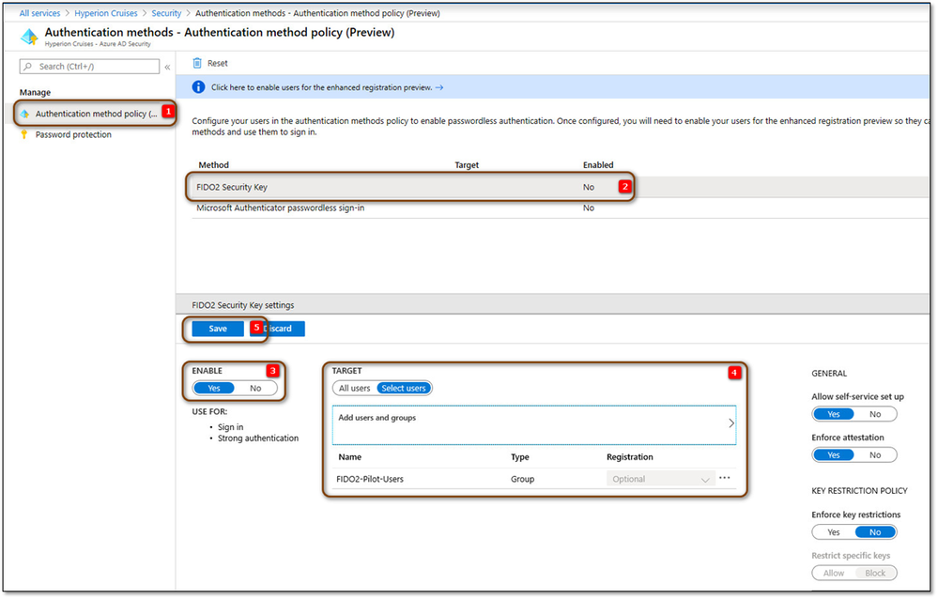Screen dimensions: 938x599
Task: Set ENABLE toggle to No
Action: coord(255,389)
